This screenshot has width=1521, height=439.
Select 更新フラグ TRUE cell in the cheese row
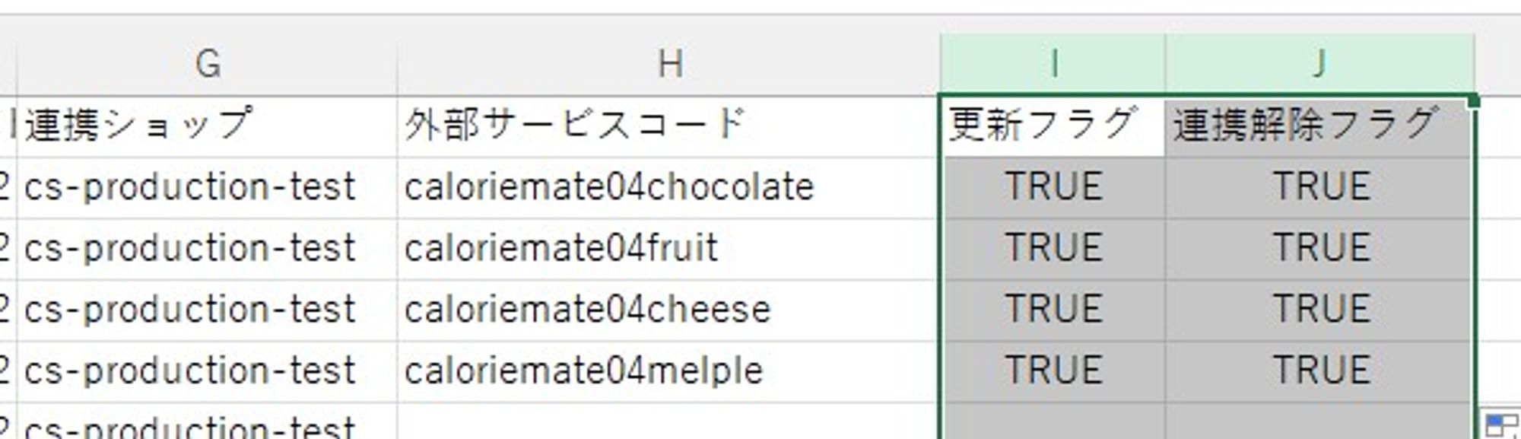click(x=1053, y=310)
